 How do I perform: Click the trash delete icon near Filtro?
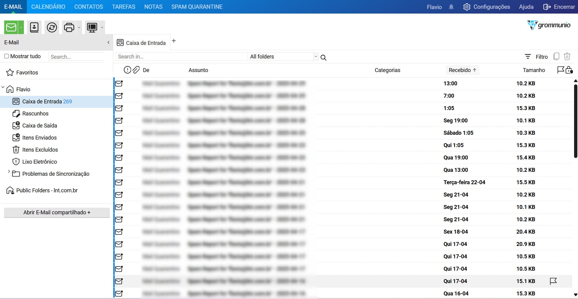tap(567, 56)
